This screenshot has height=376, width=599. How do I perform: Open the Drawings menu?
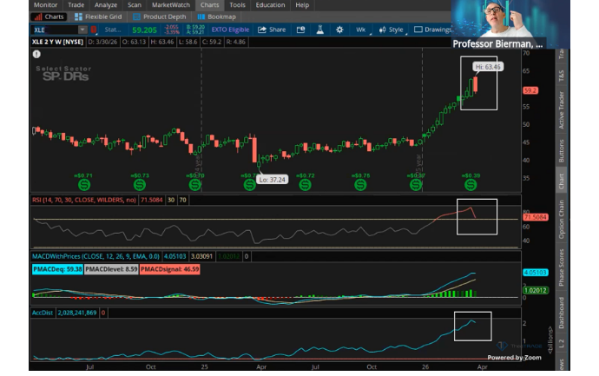(432, 30)
